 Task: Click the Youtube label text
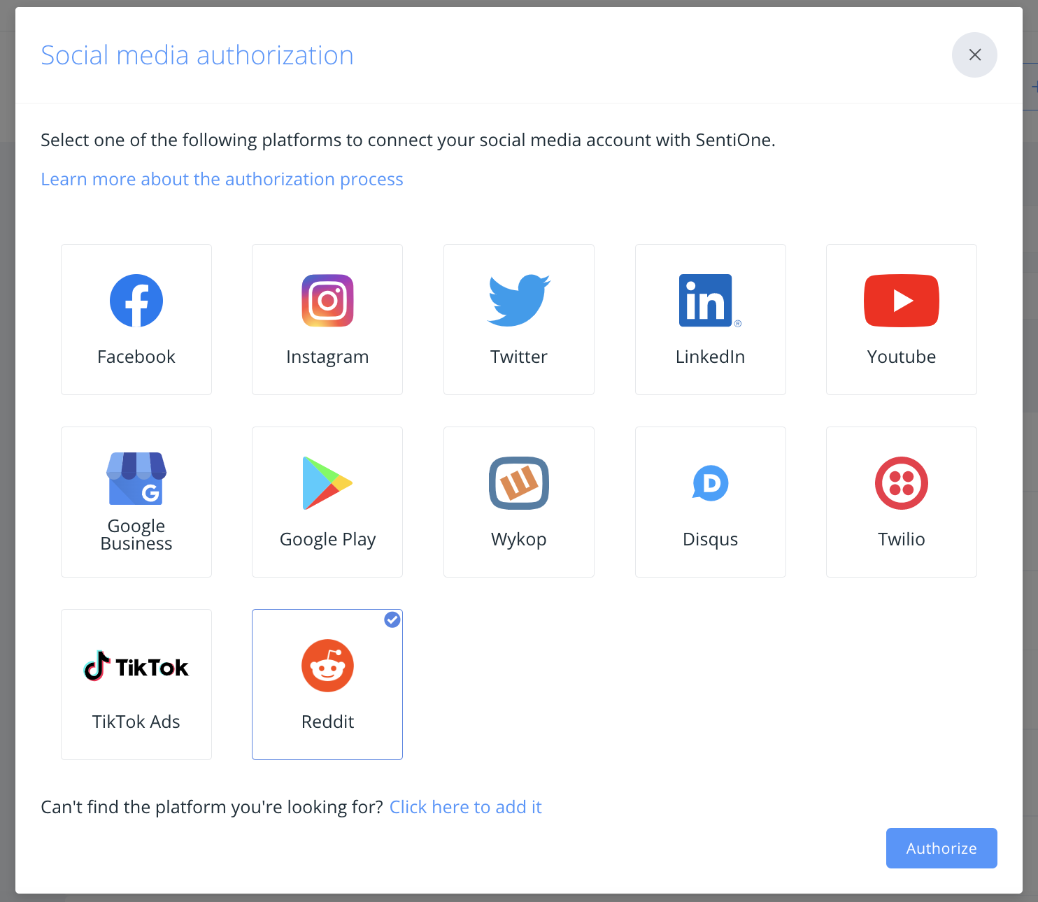[x=902, y=357]
